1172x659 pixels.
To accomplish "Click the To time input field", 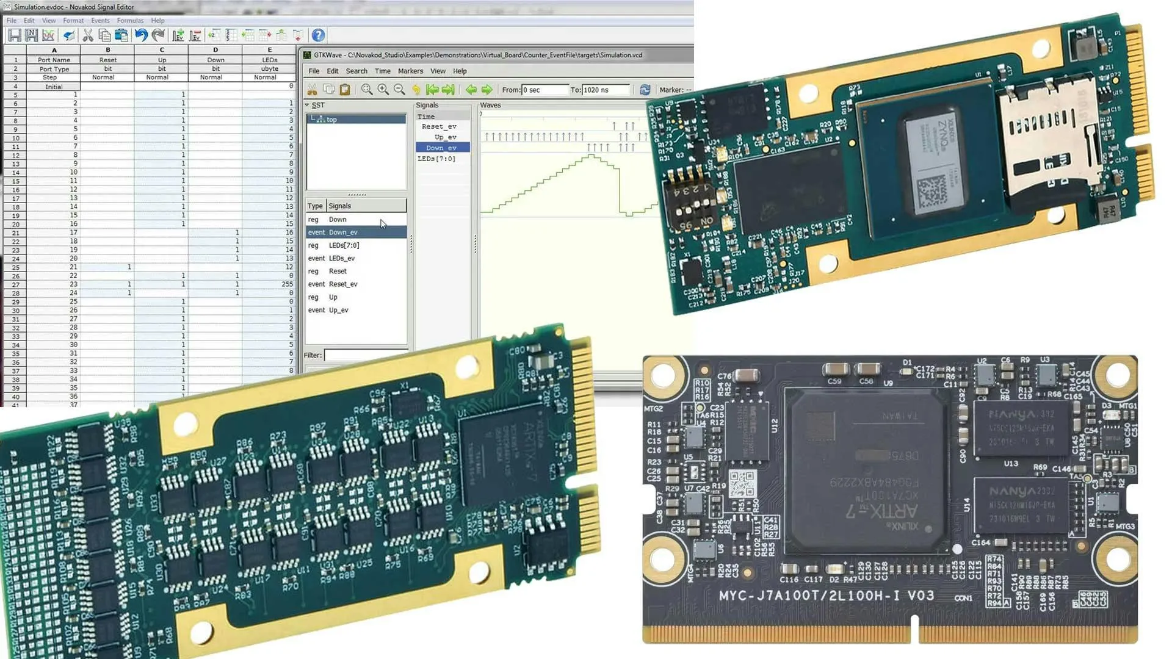I will (606, 90).
